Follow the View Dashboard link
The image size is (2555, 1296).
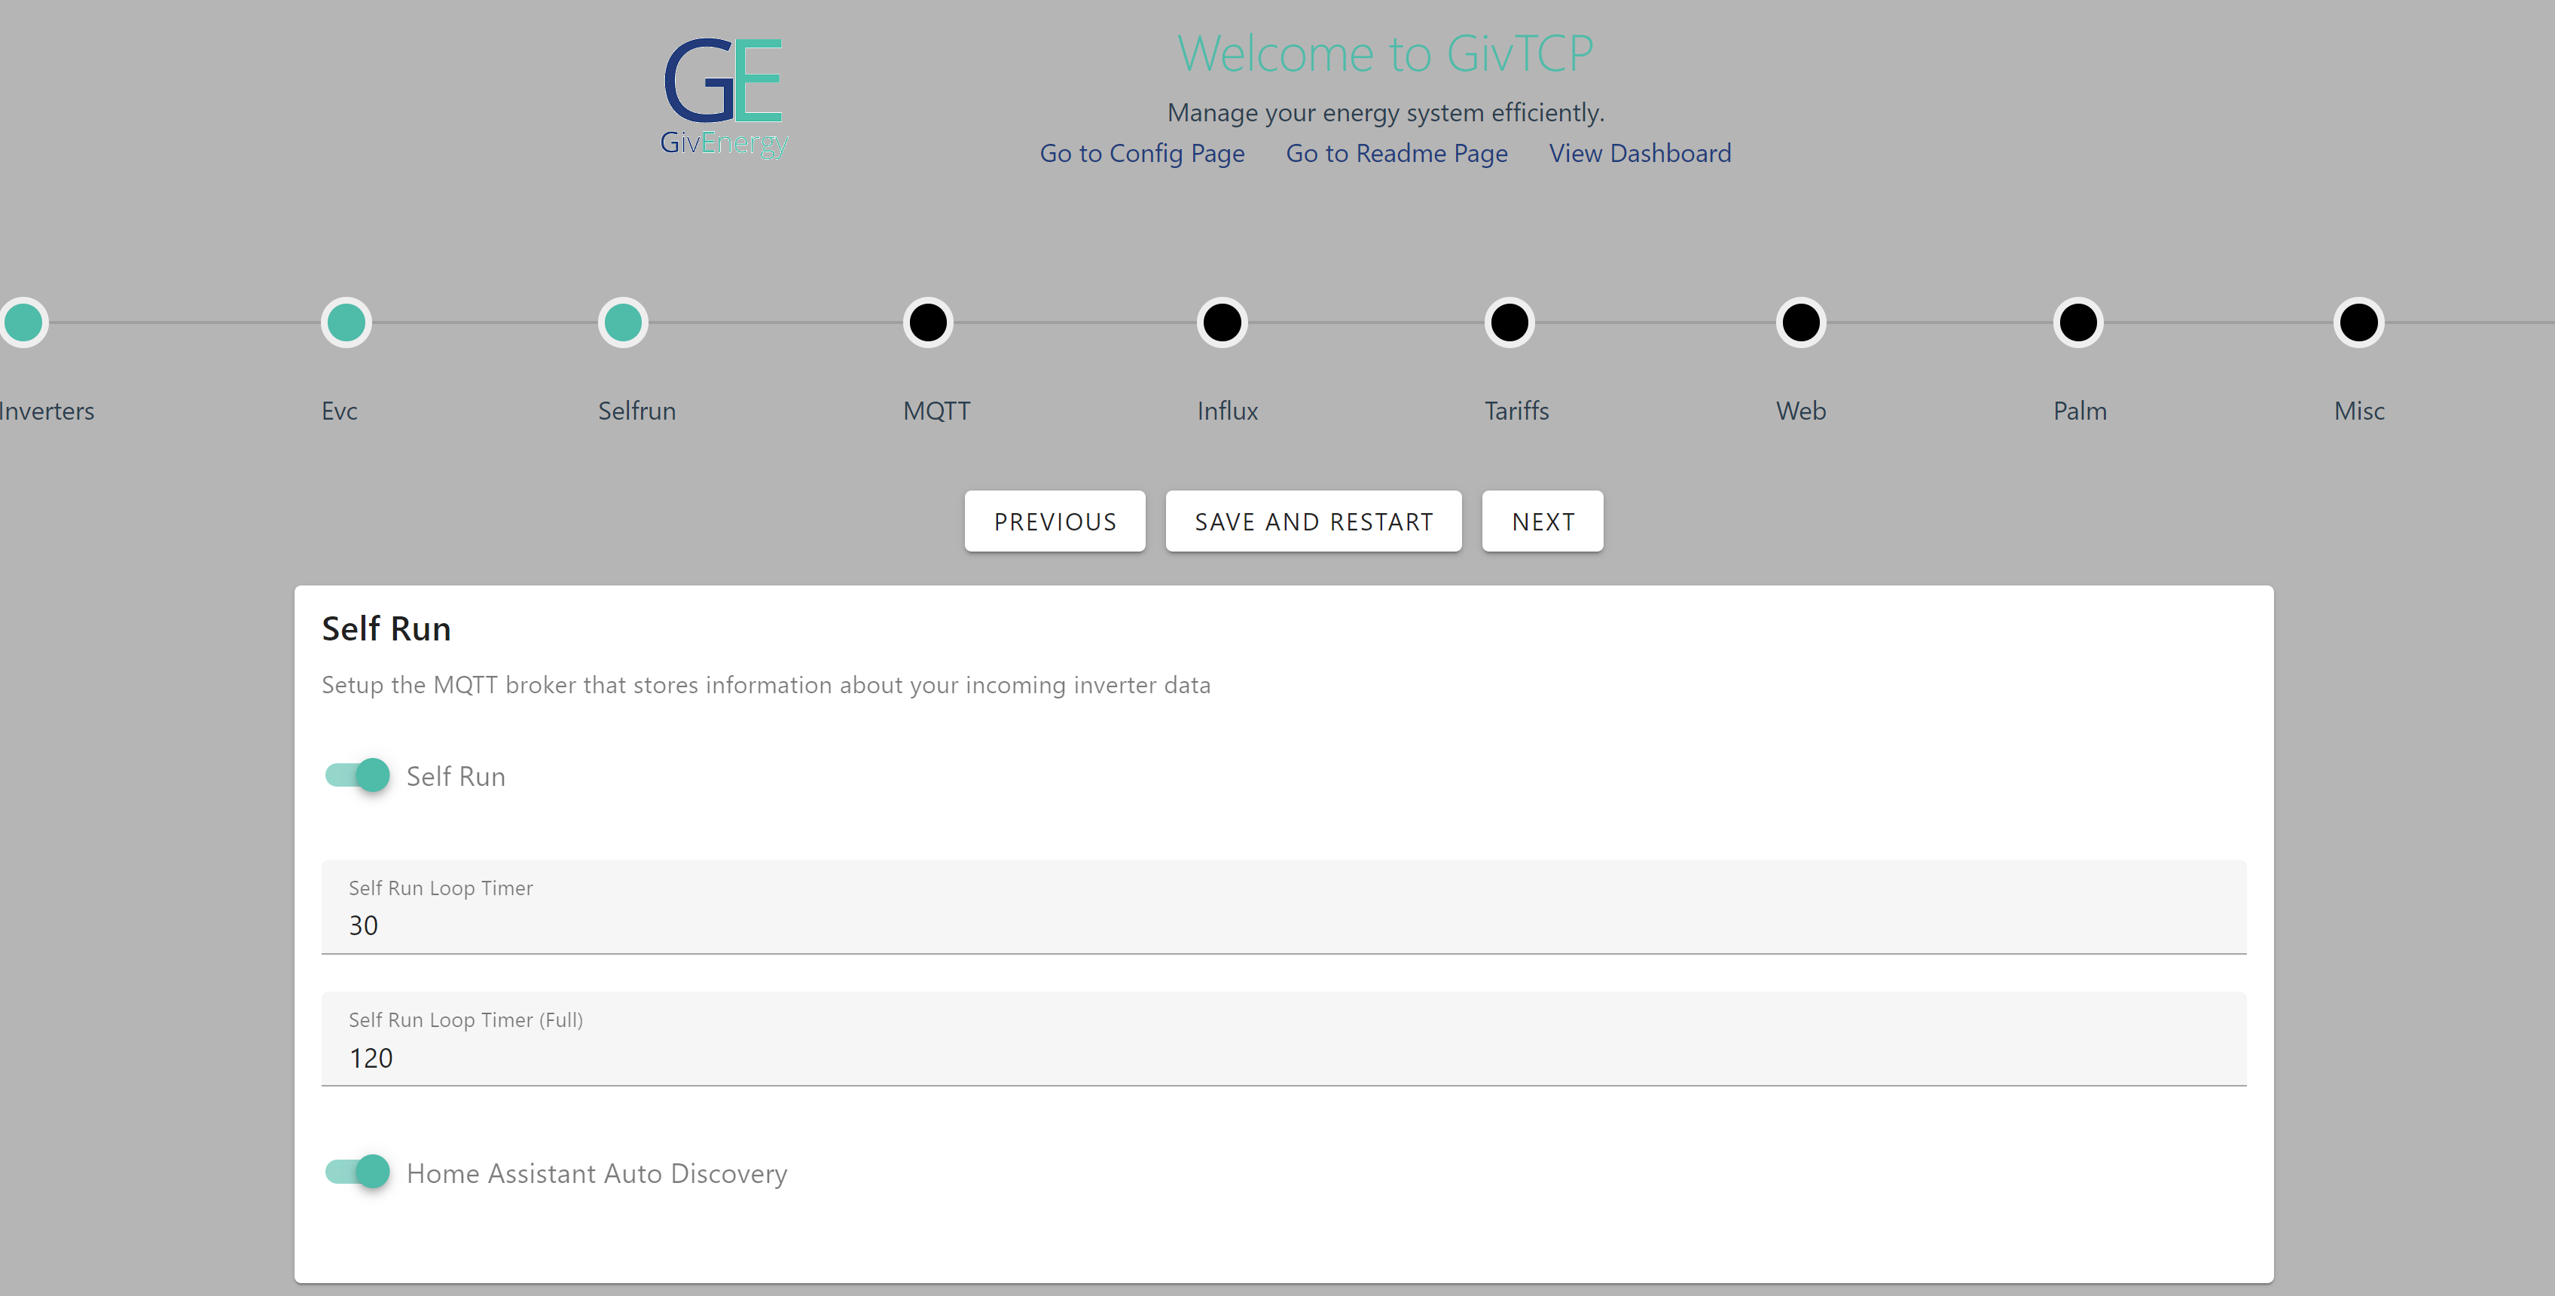point(1640,154)
